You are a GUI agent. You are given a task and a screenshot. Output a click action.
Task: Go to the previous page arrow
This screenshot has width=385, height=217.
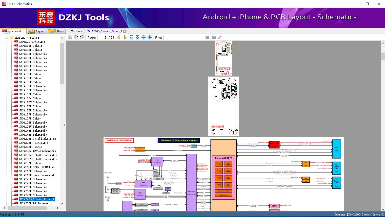pyautogui.click(x=119, y=37)
